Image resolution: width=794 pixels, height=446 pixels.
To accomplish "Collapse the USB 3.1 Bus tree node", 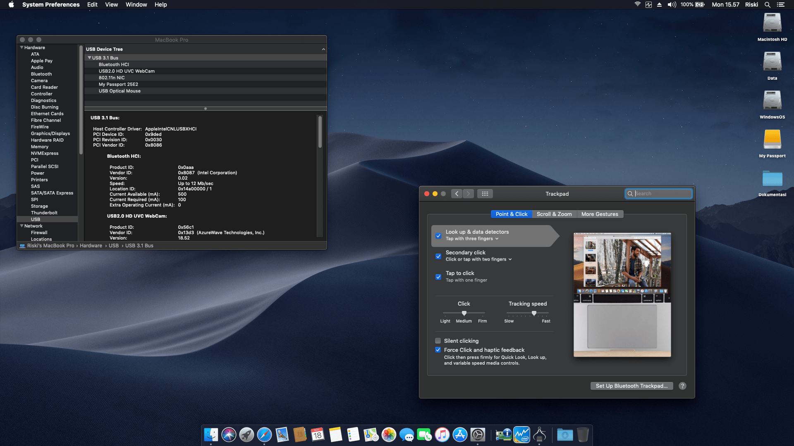I will pos(89,58).
